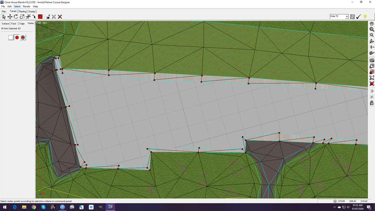The image size is (375, 211).
Task: Click the black checkmark button
Action: [358, 17]
